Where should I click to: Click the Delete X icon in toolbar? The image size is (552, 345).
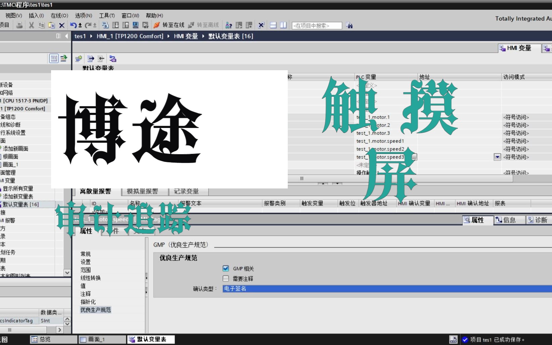pyautogui.click(x=62, y=25)
